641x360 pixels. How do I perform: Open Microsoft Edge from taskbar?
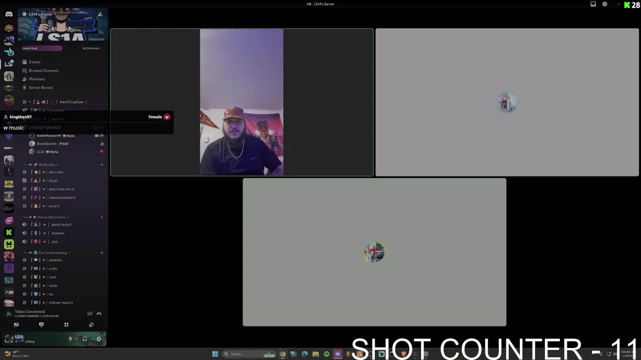click(304, 354)
